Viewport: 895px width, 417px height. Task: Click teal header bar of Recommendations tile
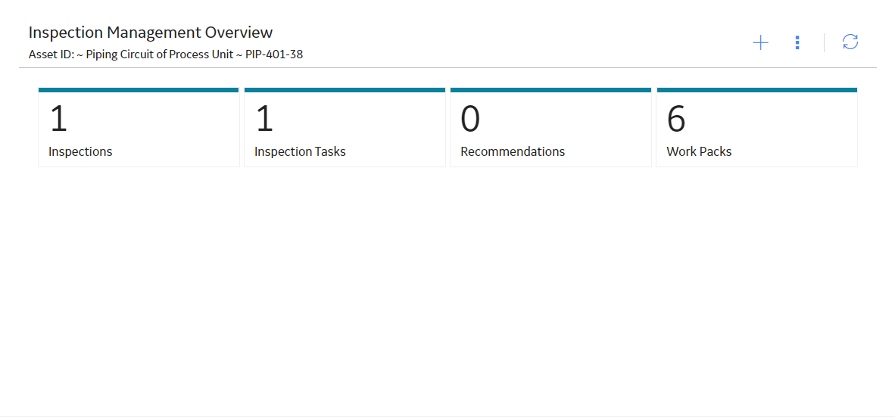(x=550, y=90)
